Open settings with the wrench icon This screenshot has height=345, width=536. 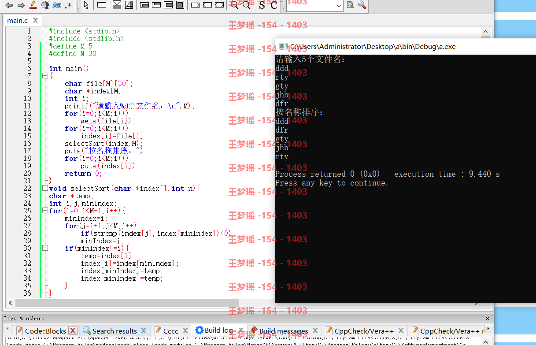coord(362,5)
